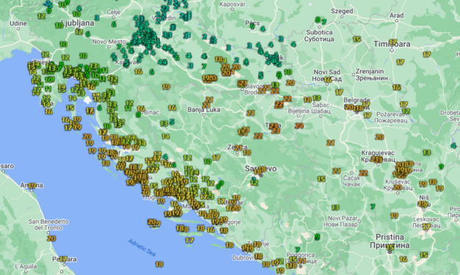Click the 15 marker west of Čačak
The image size is (460, 275).
point(321,178)
